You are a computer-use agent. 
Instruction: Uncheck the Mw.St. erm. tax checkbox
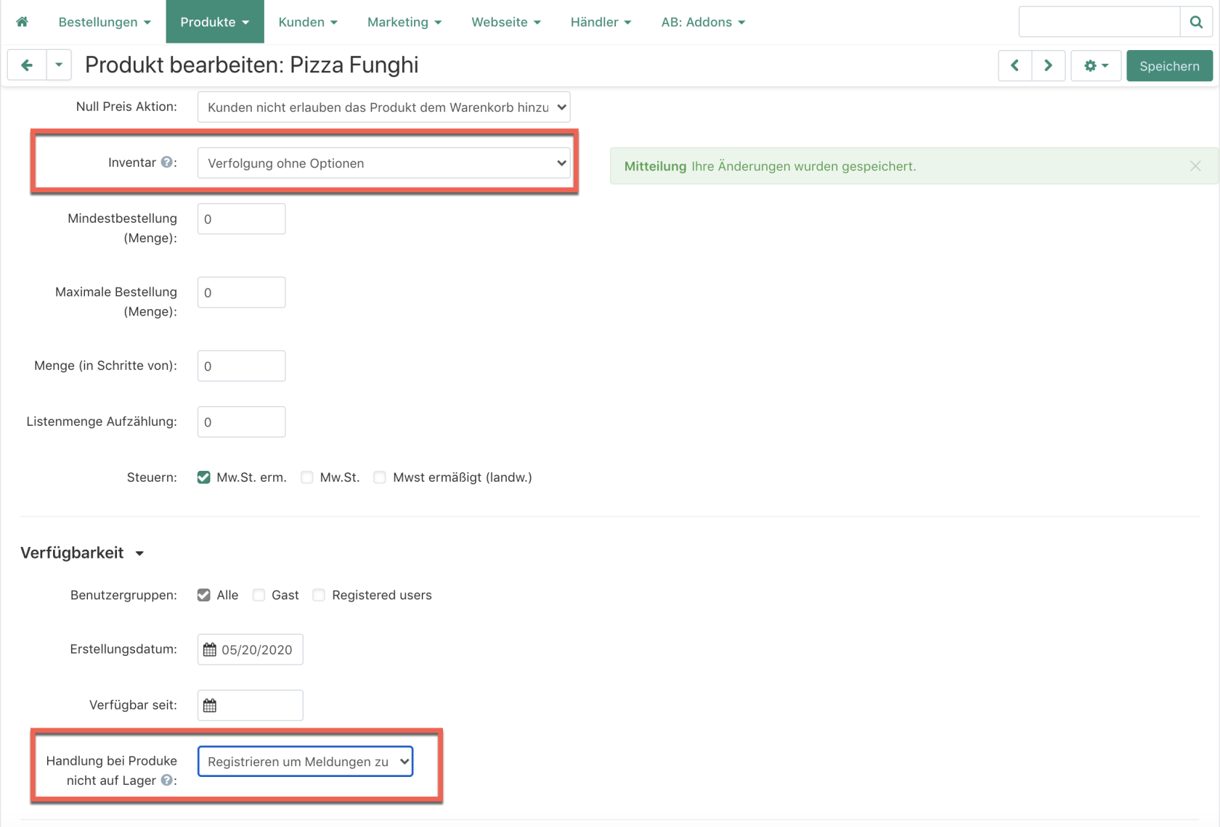(204, 477)
